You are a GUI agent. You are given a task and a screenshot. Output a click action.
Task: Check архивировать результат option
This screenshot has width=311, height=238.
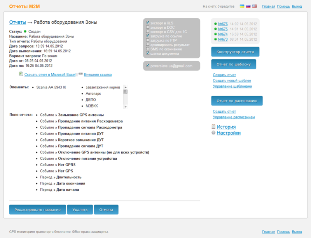click(x=148, y=44)
